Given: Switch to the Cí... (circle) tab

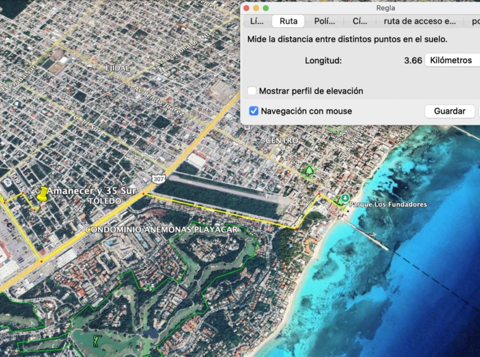Looking at the screenshot, I should tap(360, 22).
